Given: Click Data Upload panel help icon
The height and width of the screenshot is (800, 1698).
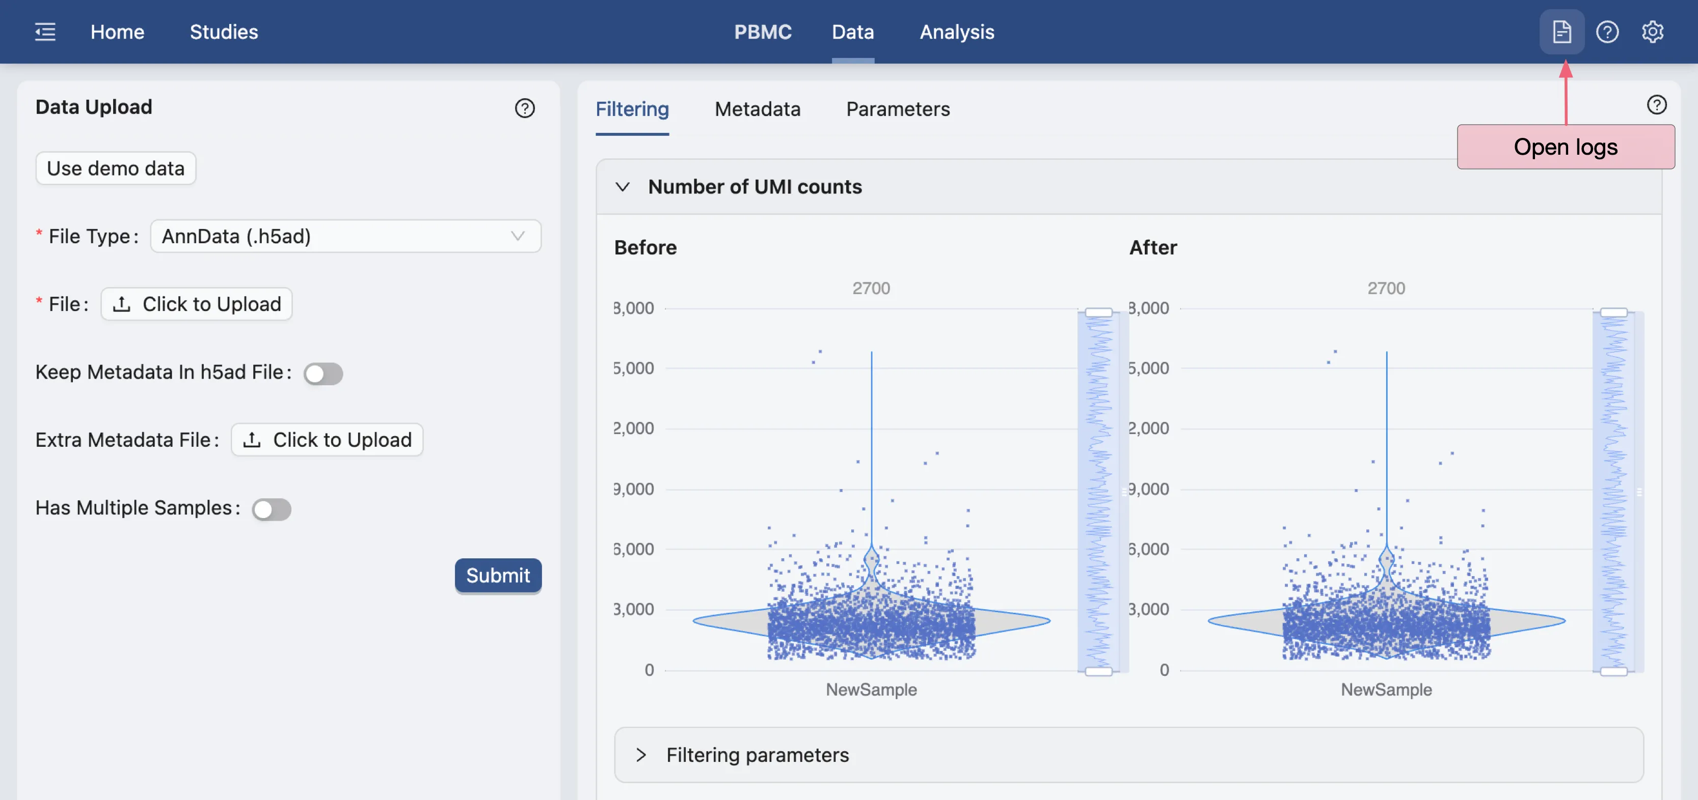Looking at the screenshot, I should point(525,108).
